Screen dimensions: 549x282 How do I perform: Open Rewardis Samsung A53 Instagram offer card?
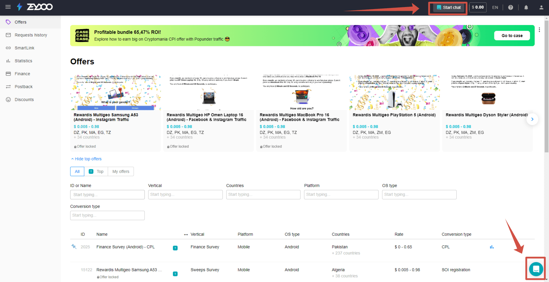tap(115, 113)
